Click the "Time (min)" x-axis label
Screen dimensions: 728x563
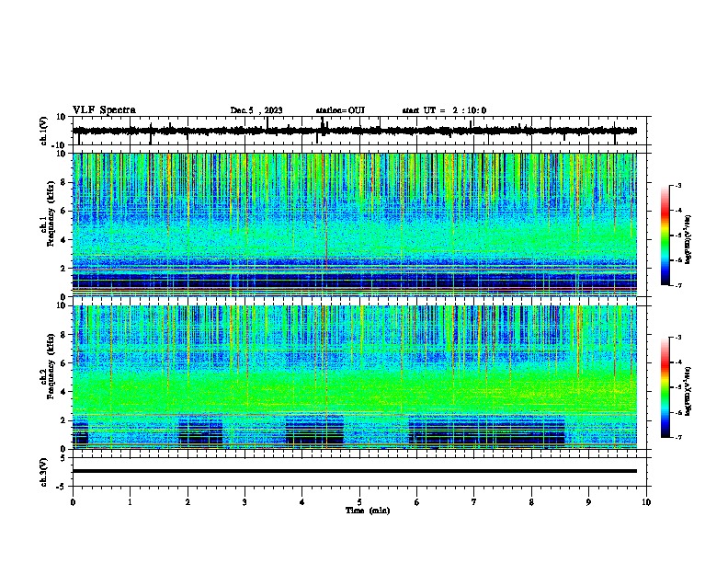point(368,511)
